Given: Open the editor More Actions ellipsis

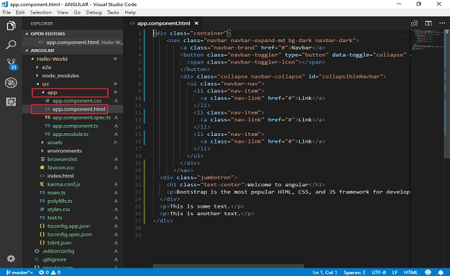Looking at the screenshot, I should click(442, 23).
